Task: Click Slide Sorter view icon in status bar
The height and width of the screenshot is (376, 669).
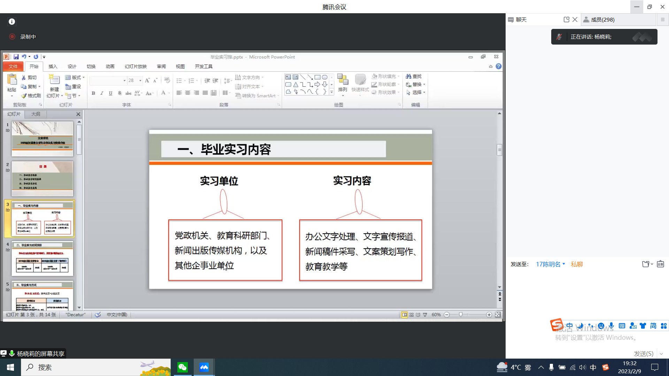Action: coord(412,315)
